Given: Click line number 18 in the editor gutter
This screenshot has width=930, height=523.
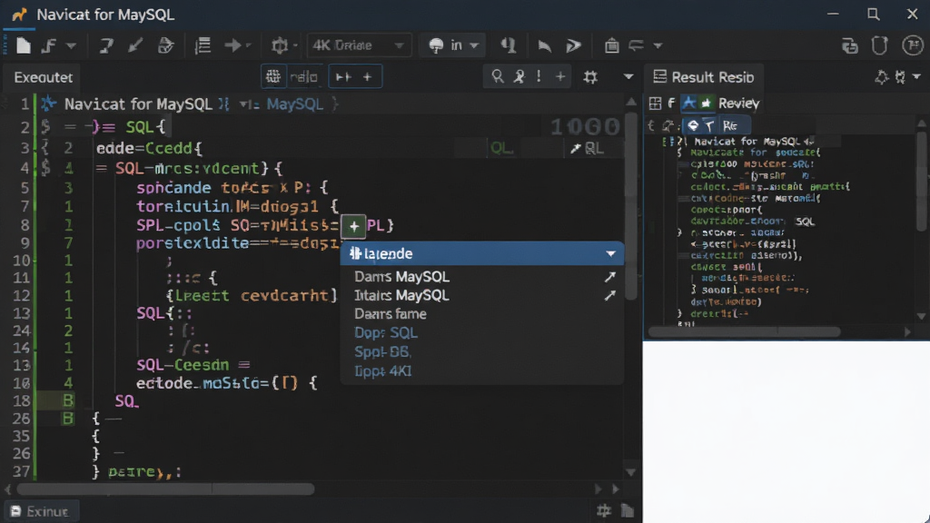Looking at the screenshot, I should [x=22, y=400].
